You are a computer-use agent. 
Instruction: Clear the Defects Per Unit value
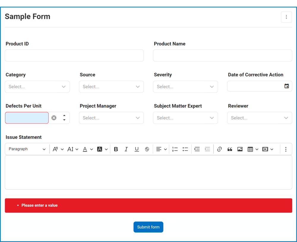click(54, 118)
